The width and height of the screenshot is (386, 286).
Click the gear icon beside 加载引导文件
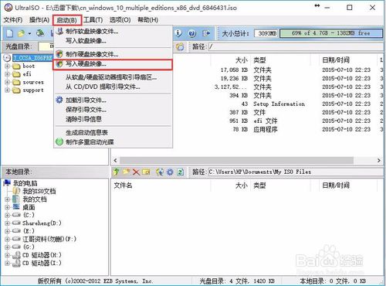59,100
